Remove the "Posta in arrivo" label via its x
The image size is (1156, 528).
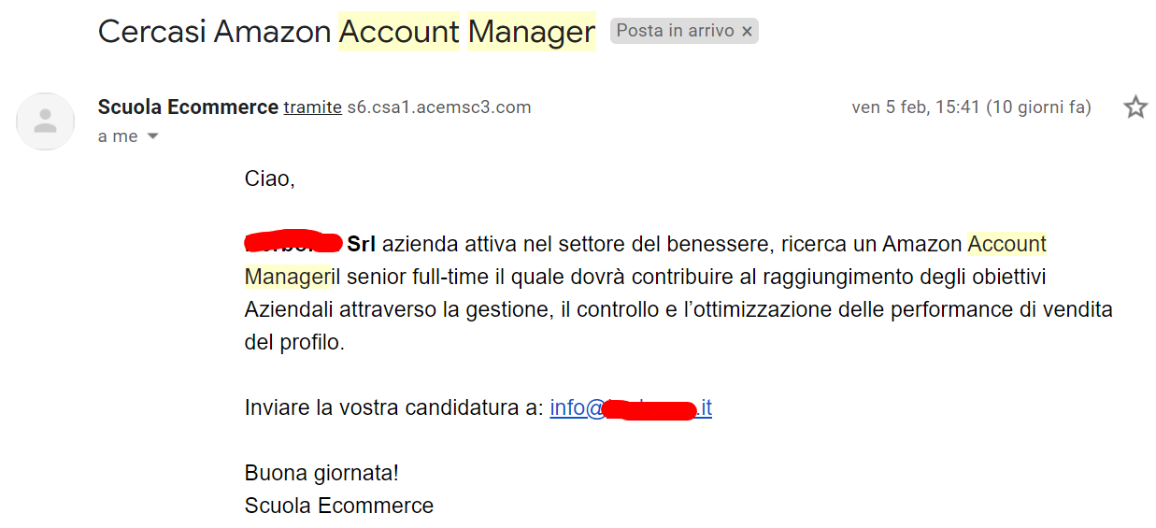pos(747,32)
